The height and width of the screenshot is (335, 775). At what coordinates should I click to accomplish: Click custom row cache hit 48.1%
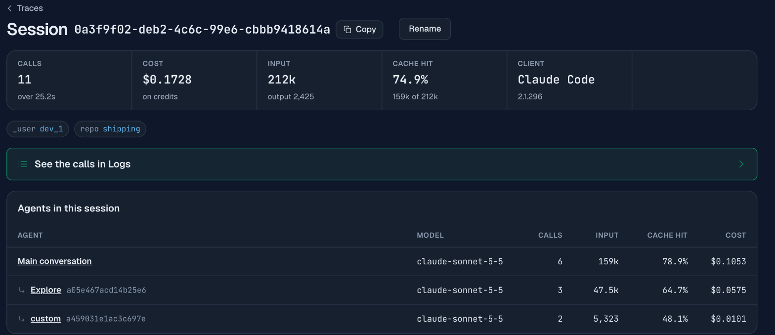coord(675,319)
